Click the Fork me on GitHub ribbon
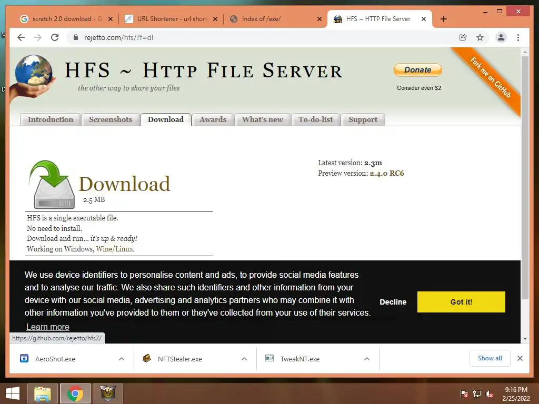 click(x=492, y=79)
